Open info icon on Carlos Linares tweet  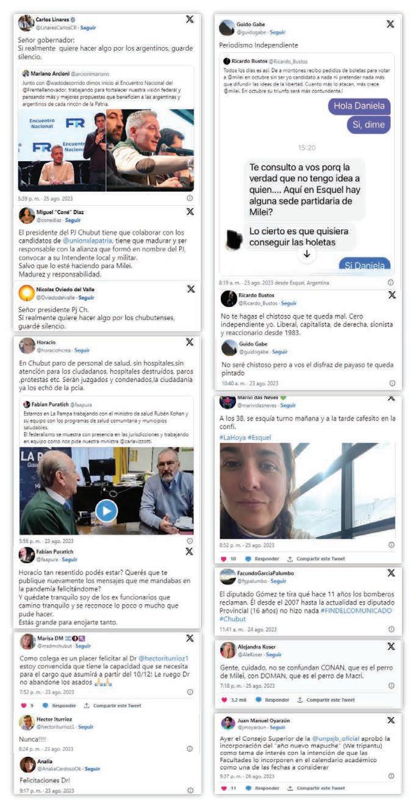click(190, 198)
